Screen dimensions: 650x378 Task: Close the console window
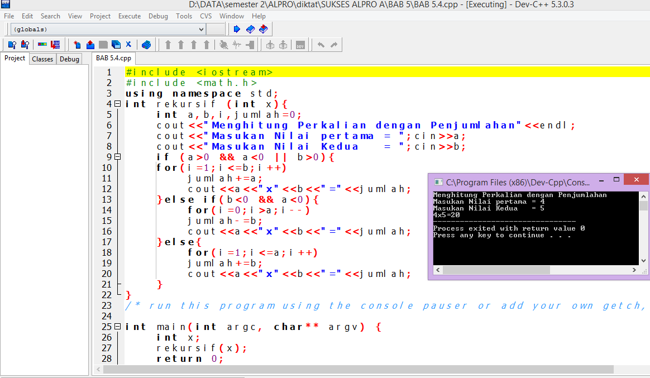point(637,179)
